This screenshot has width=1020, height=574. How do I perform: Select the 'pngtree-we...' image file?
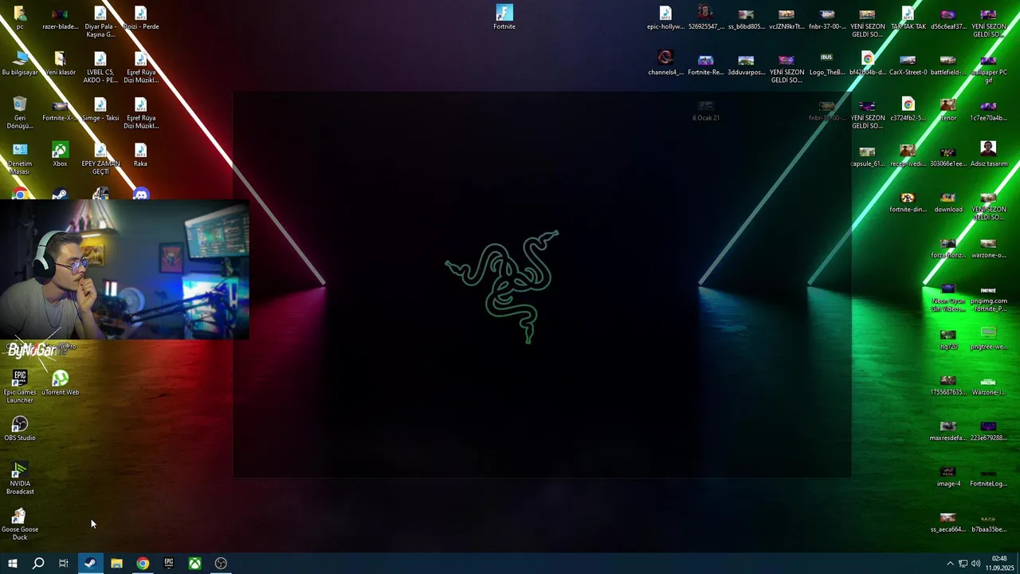tap(988, 339)
